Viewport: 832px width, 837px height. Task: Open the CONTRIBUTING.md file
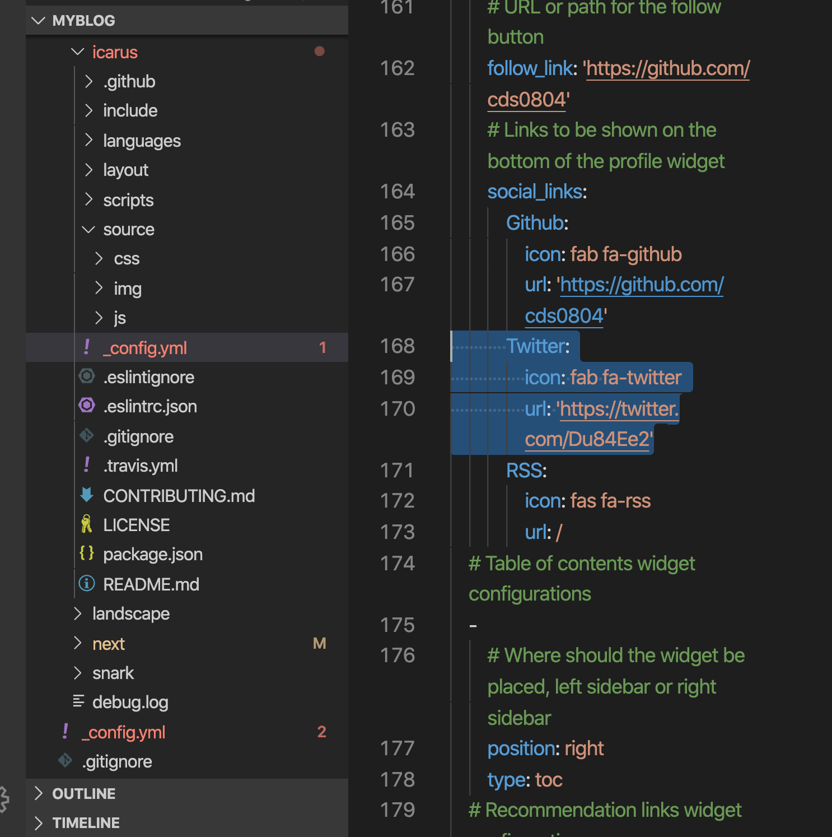pyautogui.click(x=179, y=496)
